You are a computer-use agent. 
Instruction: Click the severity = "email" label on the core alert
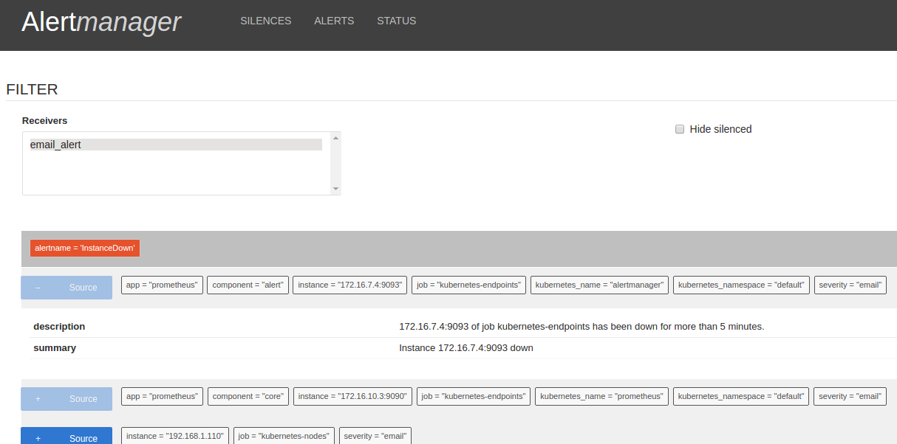click(x=850, y=396)
